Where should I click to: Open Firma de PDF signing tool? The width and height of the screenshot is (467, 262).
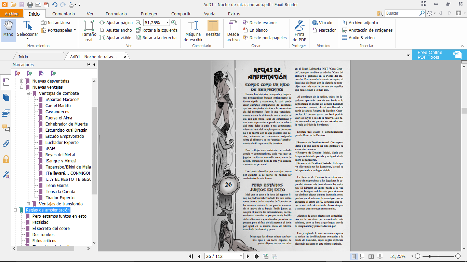click(299, 31)
